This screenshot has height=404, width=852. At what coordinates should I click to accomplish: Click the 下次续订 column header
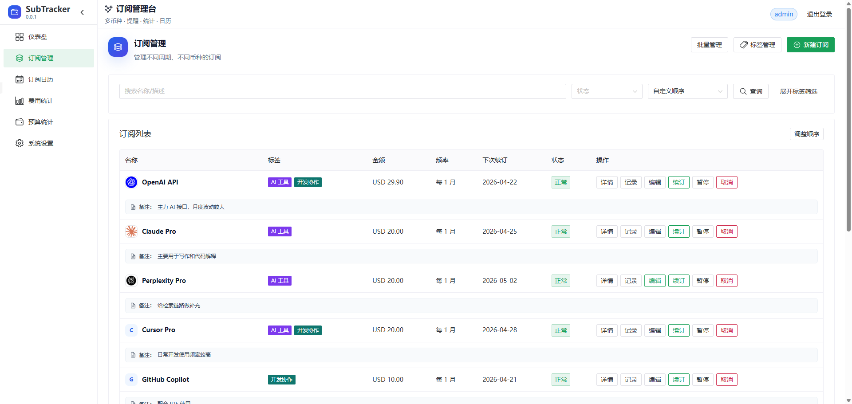[x=495, y=160]
